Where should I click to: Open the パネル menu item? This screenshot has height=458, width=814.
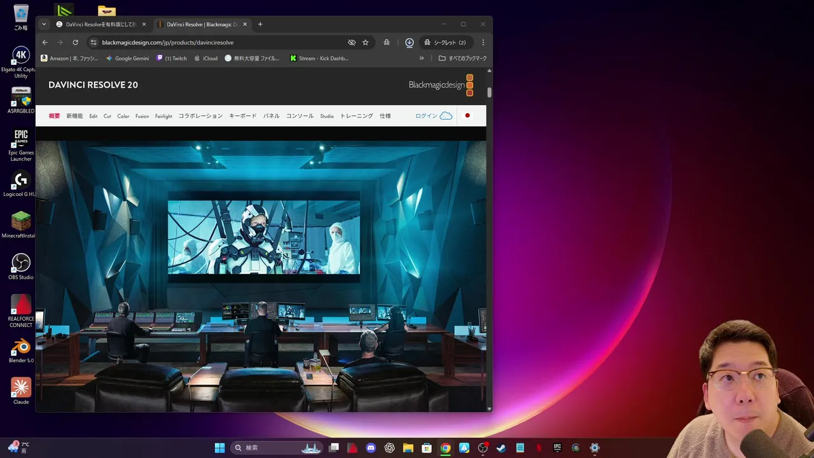pyautogui.click(x=272, y=116)
